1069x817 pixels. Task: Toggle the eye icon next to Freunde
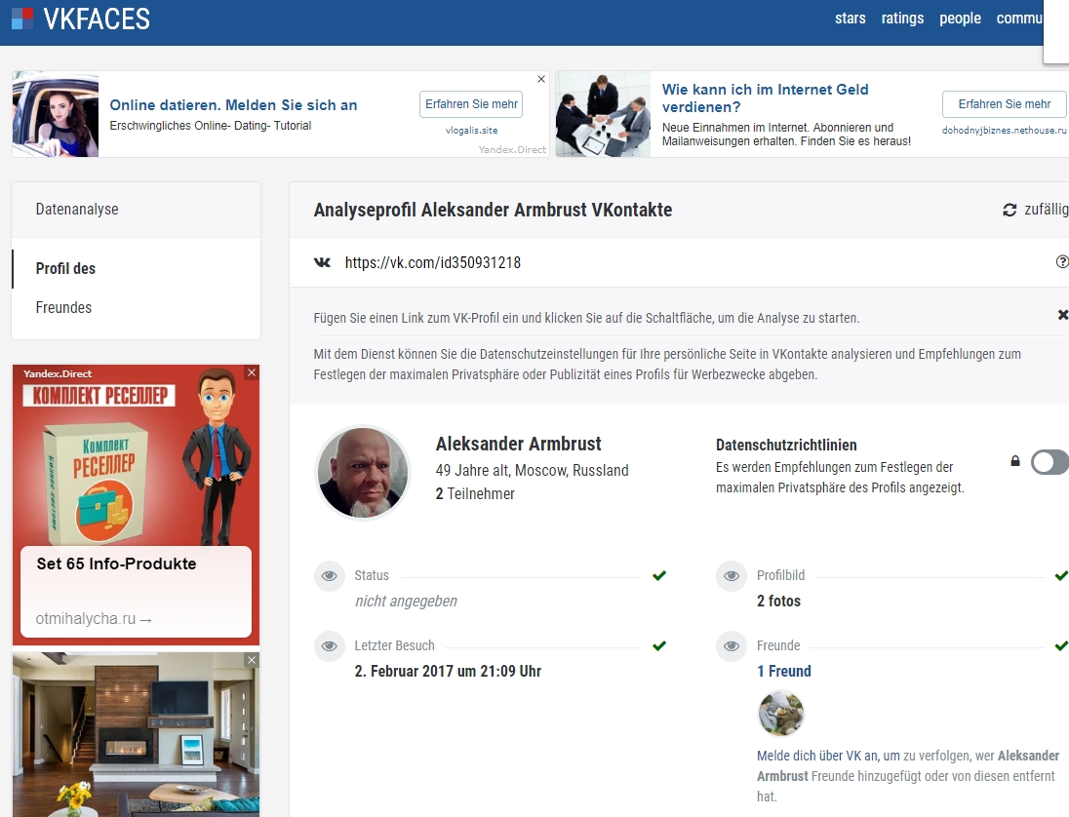click(x=732, y=646)
